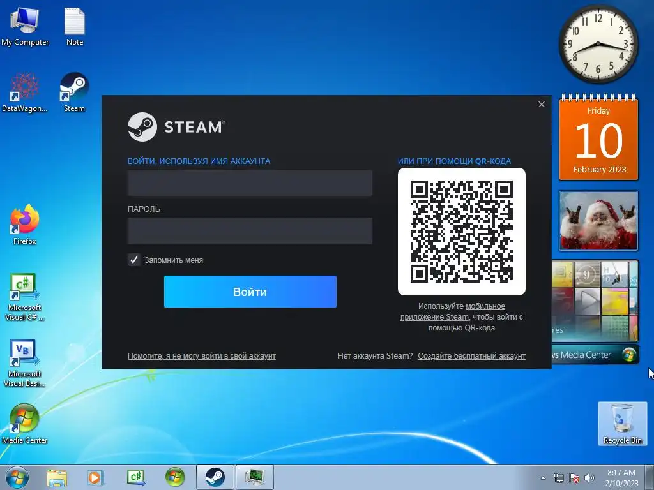
Task: Show hidden system tray icons
Action: 543,478
